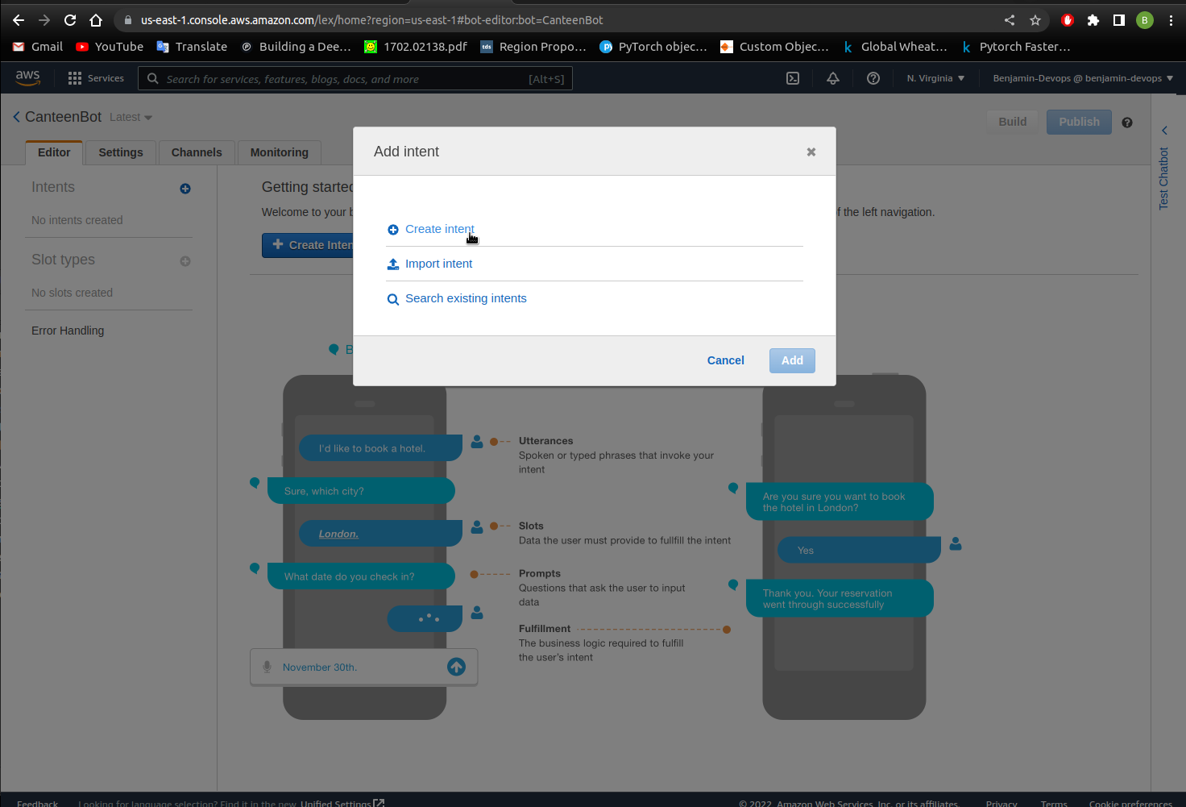Open the Building a Dee… bookmark
The width and height of the screenshot is (1186, 807).
(296, 47)
